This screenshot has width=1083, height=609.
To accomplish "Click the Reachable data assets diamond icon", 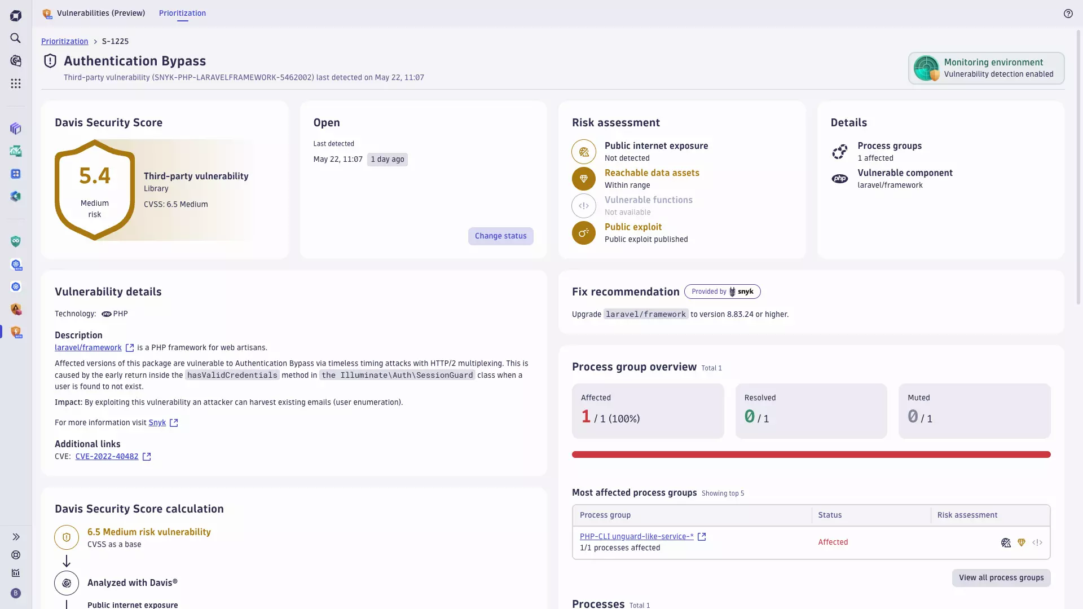I will 584,179.
